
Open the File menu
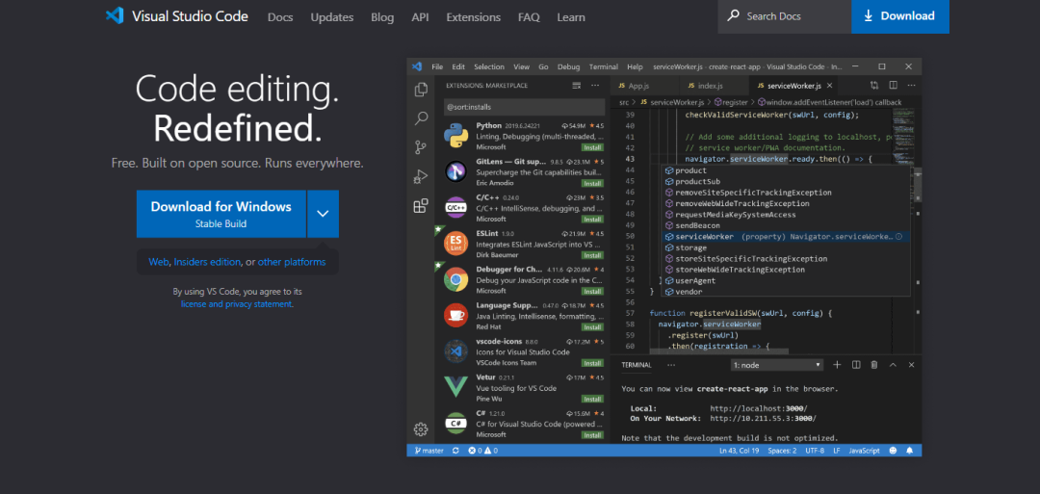(437, 67)
